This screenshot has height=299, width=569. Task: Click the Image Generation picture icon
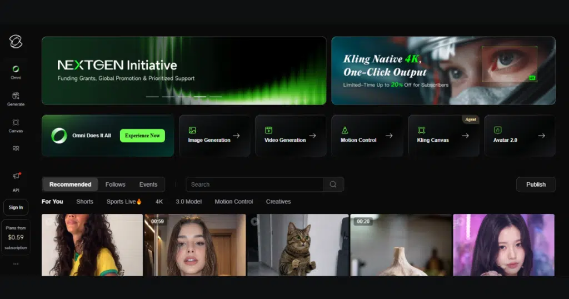[x=192, y=130]
